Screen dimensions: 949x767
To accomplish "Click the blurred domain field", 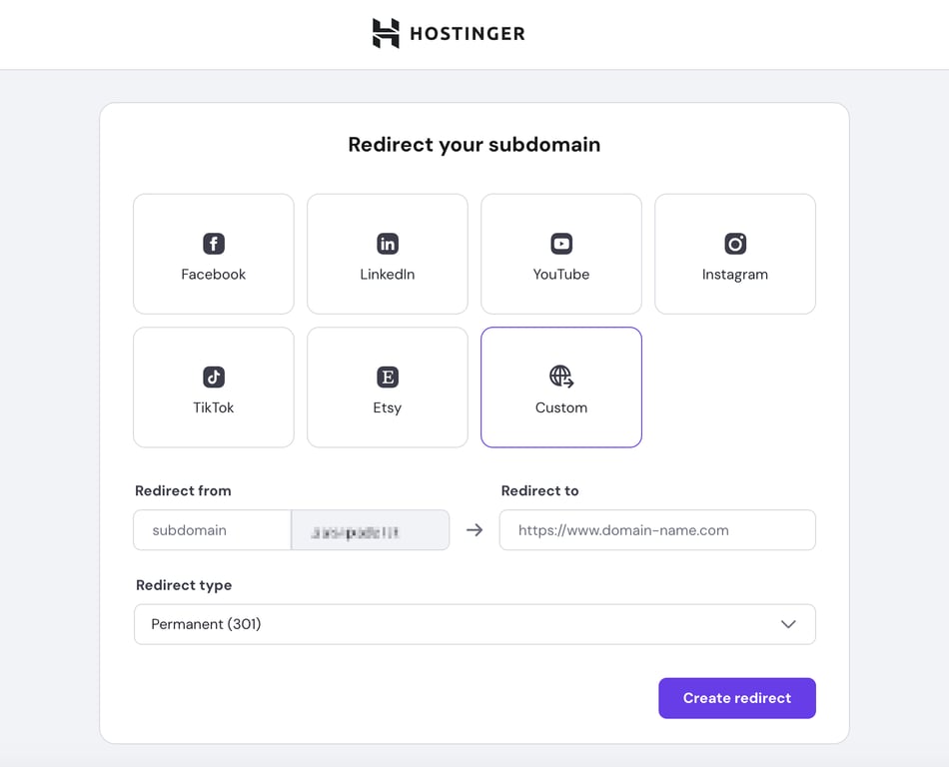I will pos(370,530).
